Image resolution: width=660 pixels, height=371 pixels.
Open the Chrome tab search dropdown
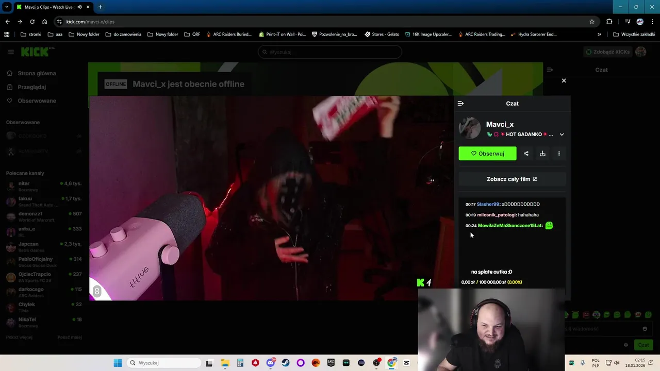coord(7,7)
